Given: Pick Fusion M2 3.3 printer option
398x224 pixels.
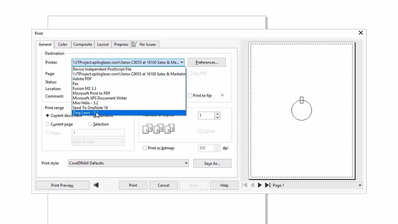Looking at the screenshot, I should click(85, 88).
